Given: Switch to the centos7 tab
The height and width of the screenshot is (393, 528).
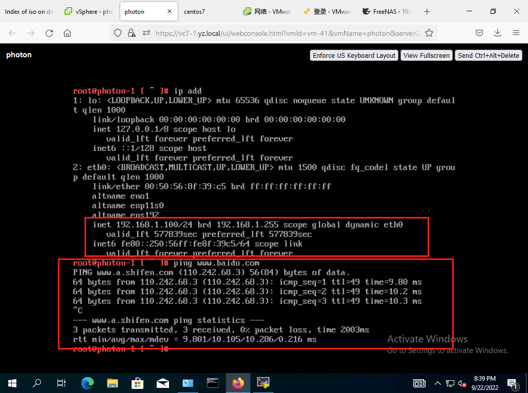Looking at the screenshot, I should tap(208, 12).
